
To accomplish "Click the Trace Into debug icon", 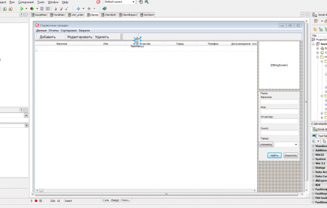I will tap(55, 8).
